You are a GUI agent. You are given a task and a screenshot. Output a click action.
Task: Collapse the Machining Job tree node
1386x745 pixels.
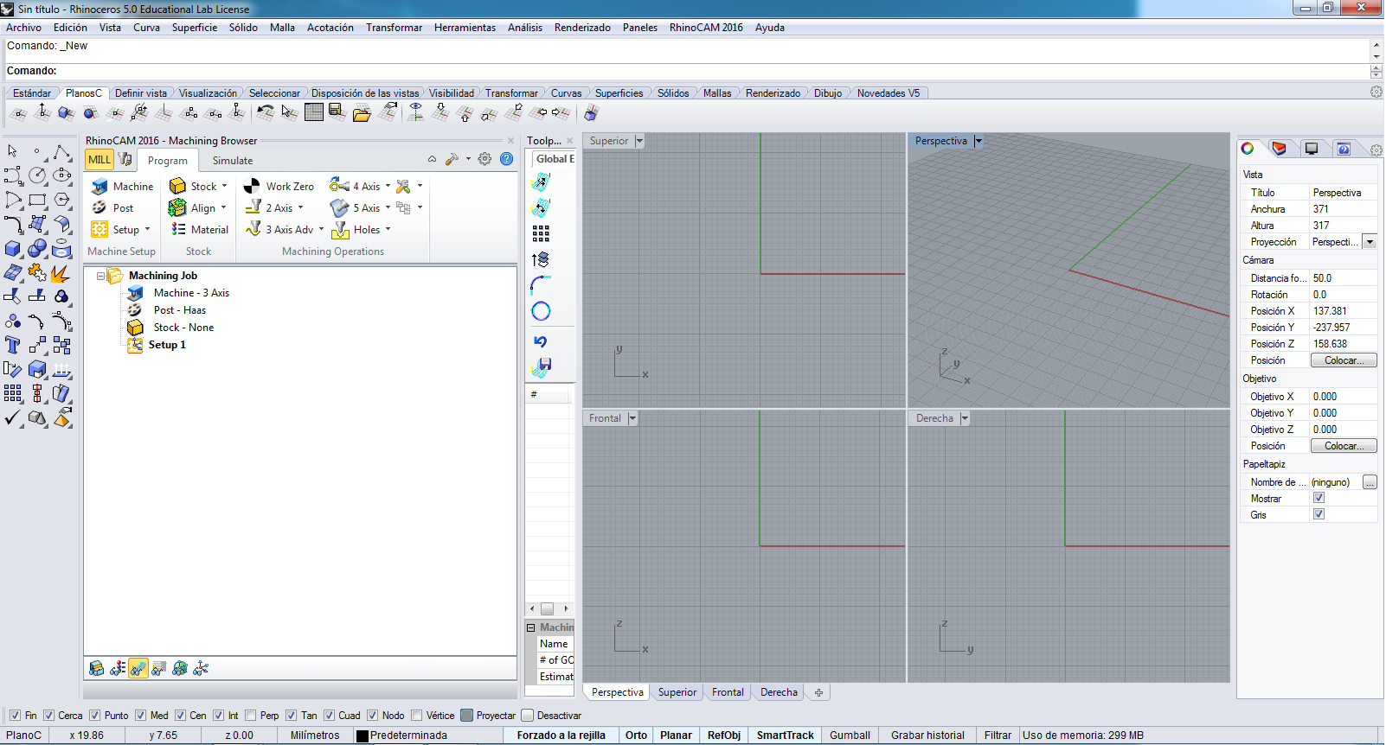click(100, 276)
